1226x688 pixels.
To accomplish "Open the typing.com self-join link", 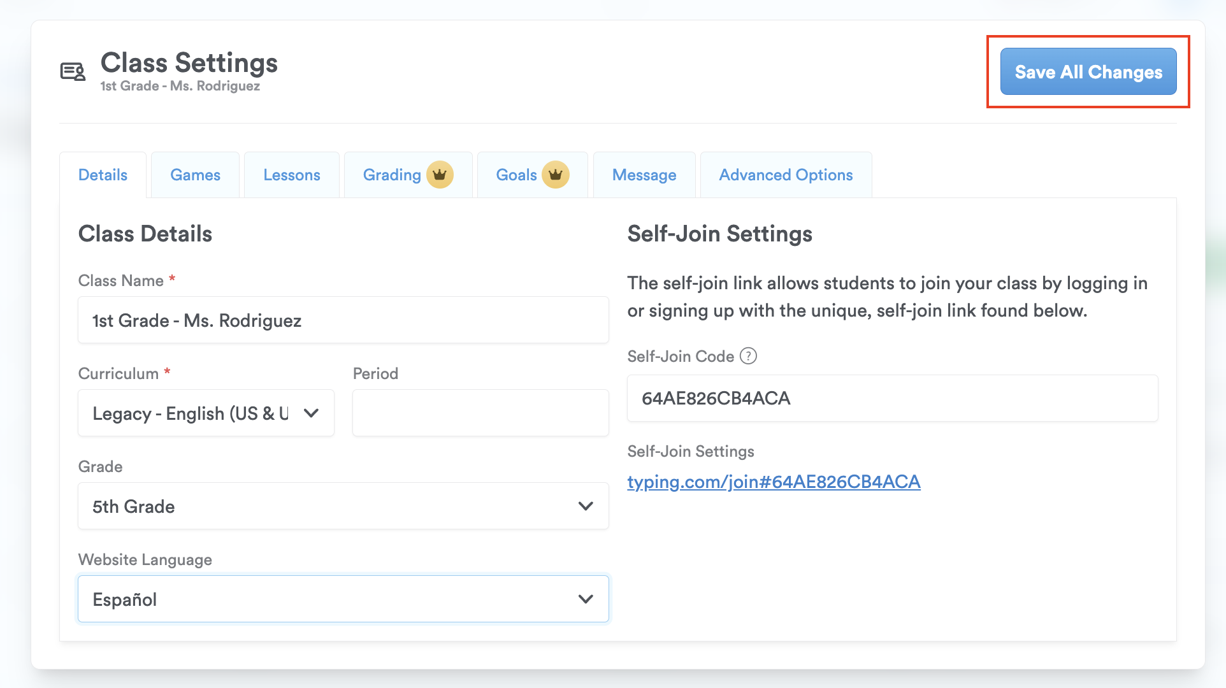I will pos(774,482).
